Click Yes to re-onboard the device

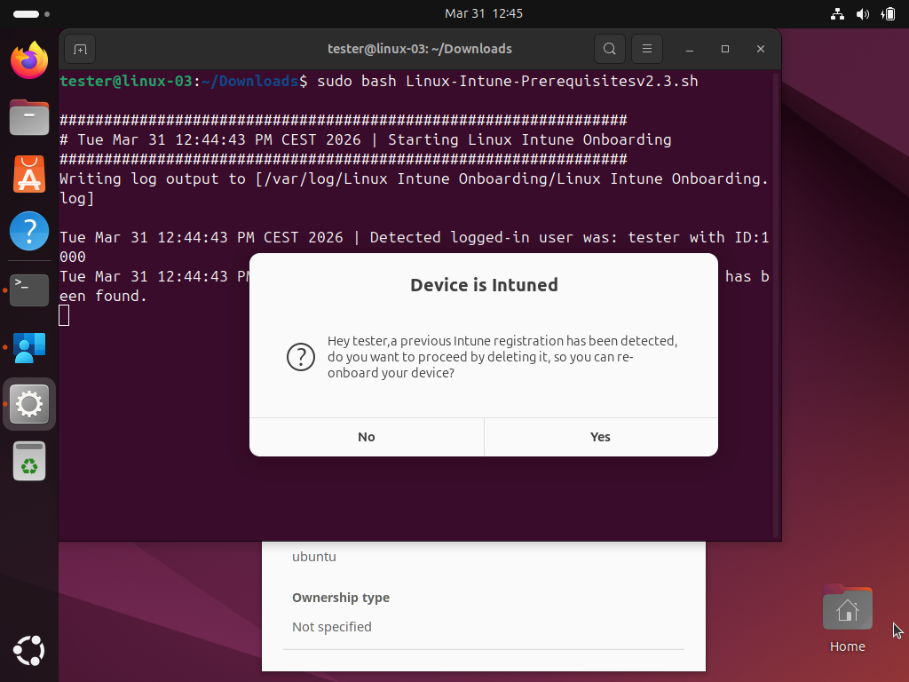pyautogui.click(x=600, y=436)
